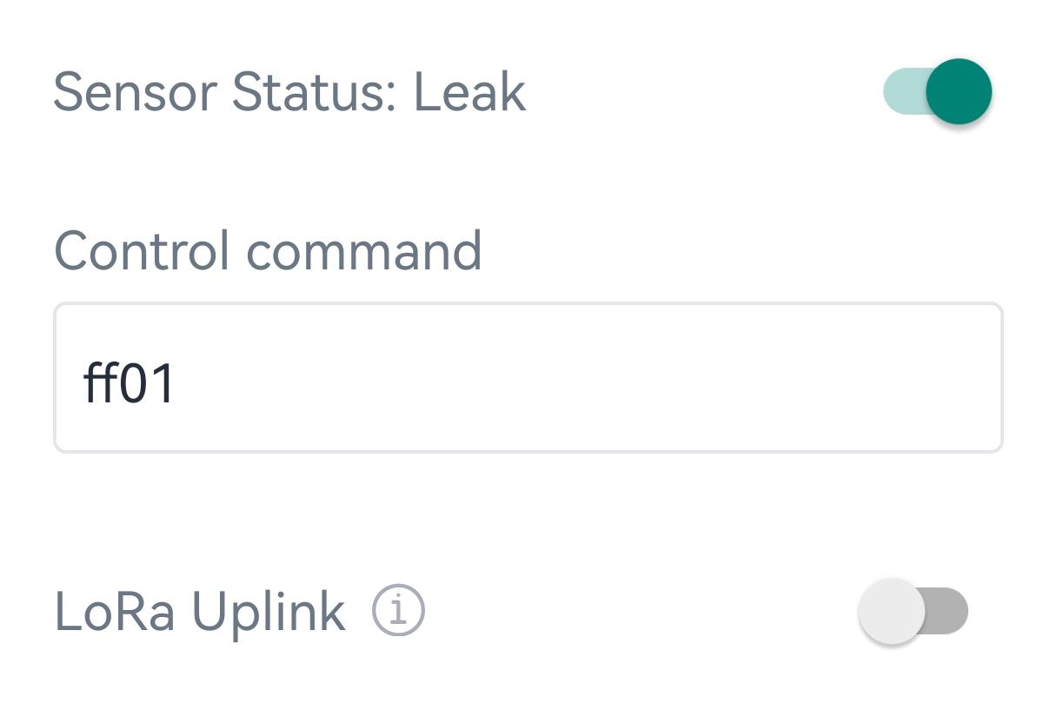This screenshot has height=710, width=1057.
Task: Click the "Sensor Status: Leak" label
Action: pyautogui.click(x=289, y=92)
